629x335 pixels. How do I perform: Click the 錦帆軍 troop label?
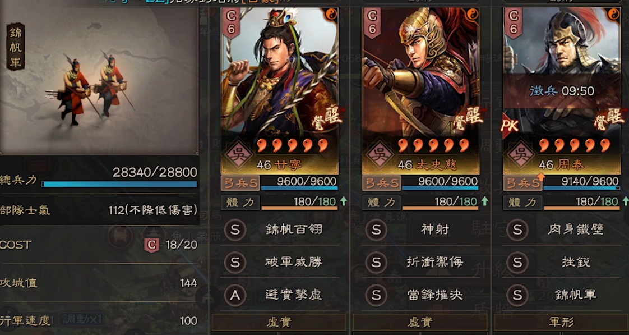tap(16, 47)
